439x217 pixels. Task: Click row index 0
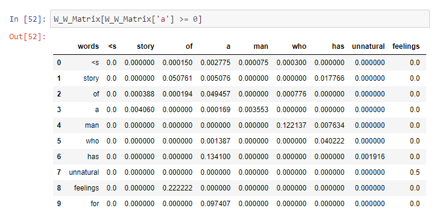(x=59, y=63)
